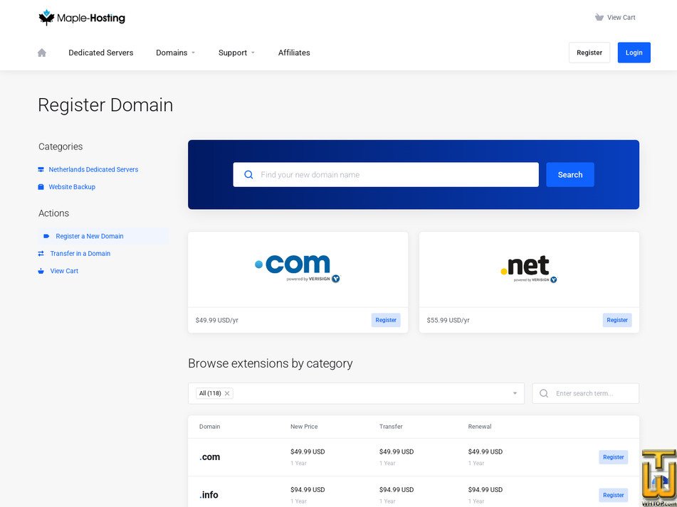Click the Browse extensions by category heading

tap(271, 363)
